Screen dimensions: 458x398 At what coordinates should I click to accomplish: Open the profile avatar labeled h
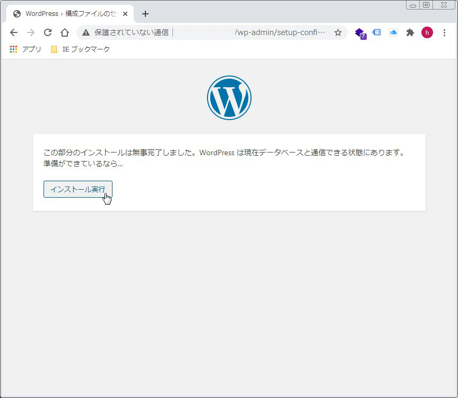427,32
